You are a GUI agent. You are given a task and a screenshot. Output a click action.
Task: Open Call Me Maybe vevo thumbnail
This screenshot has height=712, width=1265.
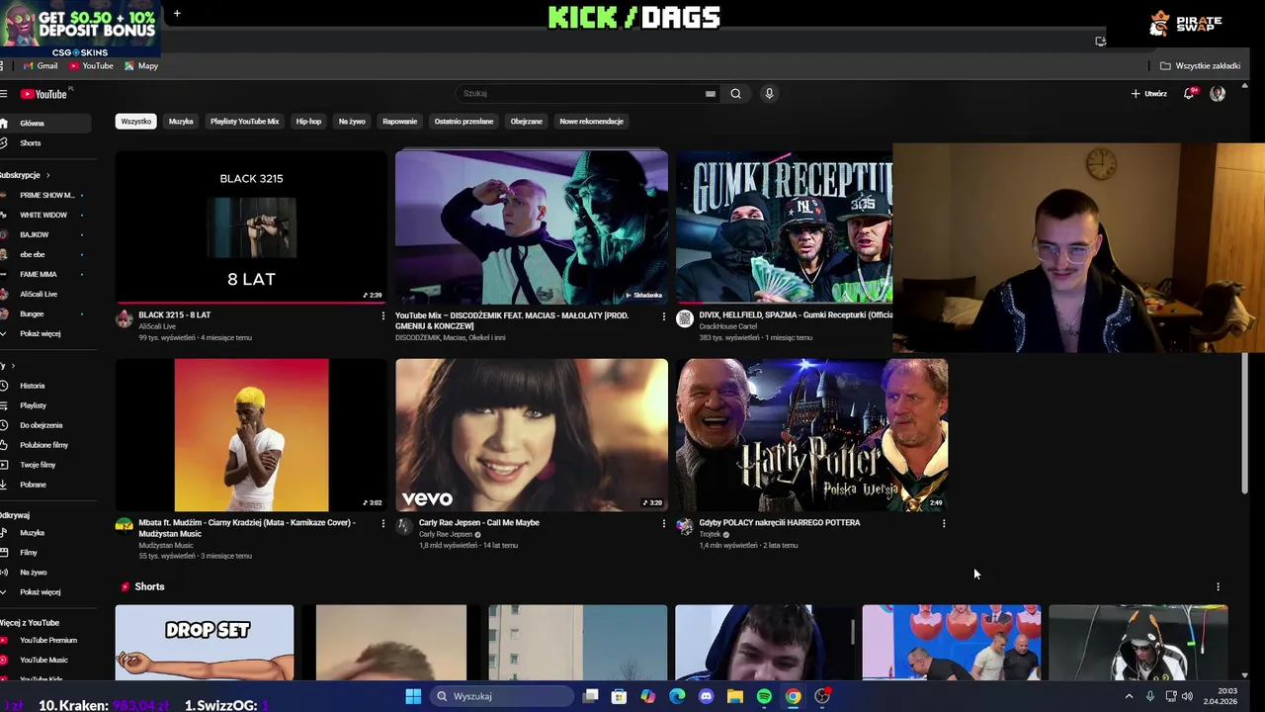(x=532, y=435)
